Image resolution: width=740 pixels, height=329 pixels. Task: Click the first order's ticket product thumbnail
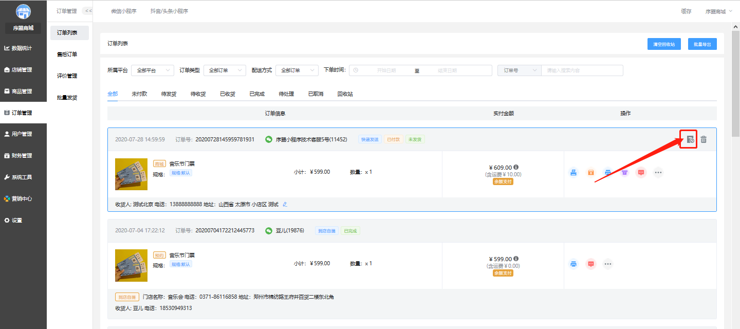[x=131, y=174]
